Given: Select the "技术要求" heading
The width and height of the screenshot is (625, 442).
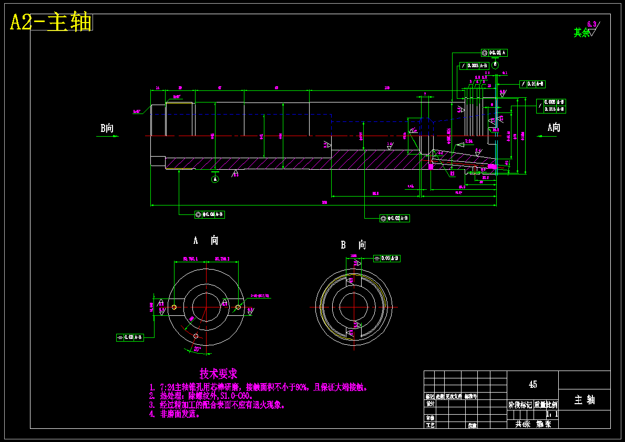Looking at the screenshot, I should click(219, 374).
